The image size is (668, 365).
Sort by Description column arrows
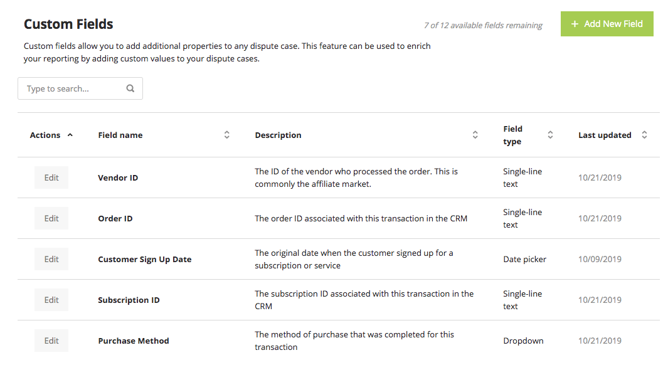click(x=475, y=135)
